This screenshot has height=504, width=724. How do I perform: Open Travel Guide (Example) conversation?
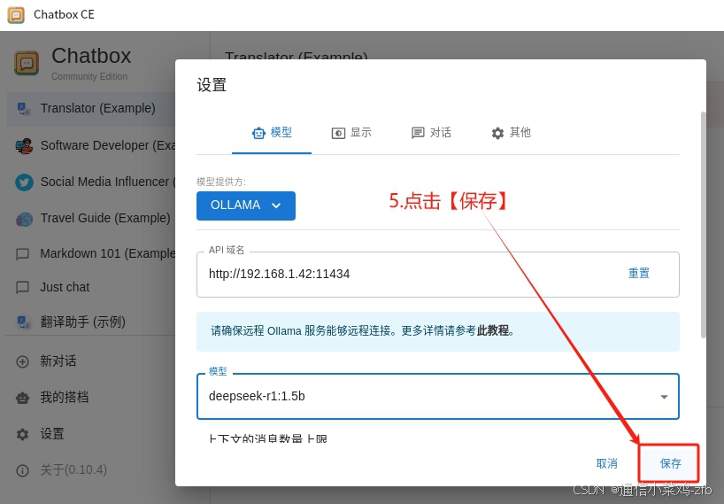(91, 218)
